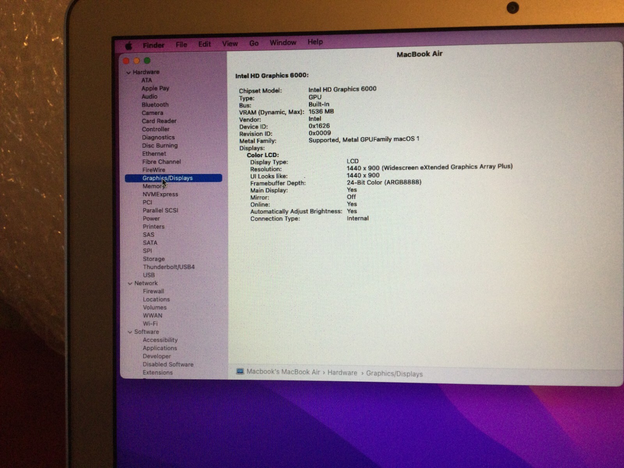
Task: Select Graphics/Displays in the sidebar
Action: pyautogui.click(x=173, y=178)
